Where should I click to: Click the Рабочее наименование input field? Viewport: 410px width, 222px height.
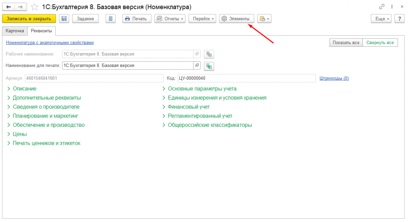click(x=128, y=54)
